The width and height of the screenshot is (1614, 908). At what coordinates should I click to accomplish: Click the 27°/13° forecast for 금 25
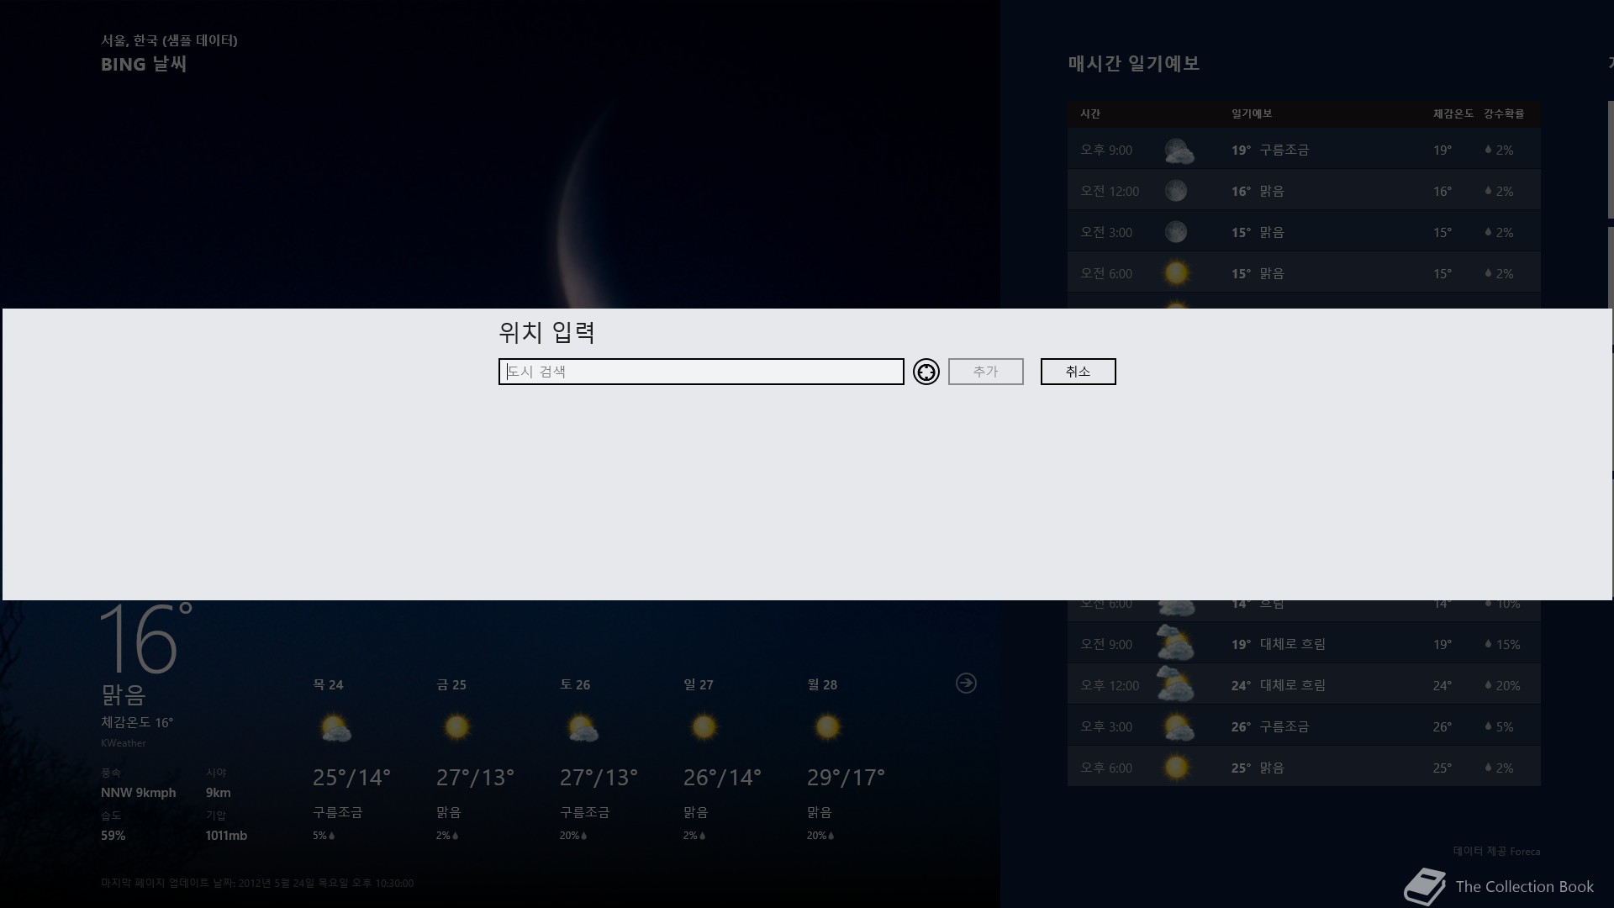click(x=475, y=778)
